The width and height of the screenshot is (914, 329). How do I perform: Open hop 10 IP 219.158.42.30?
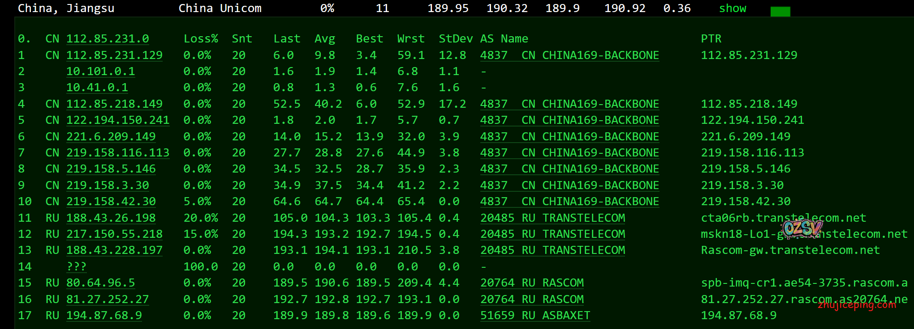point(111,202)
